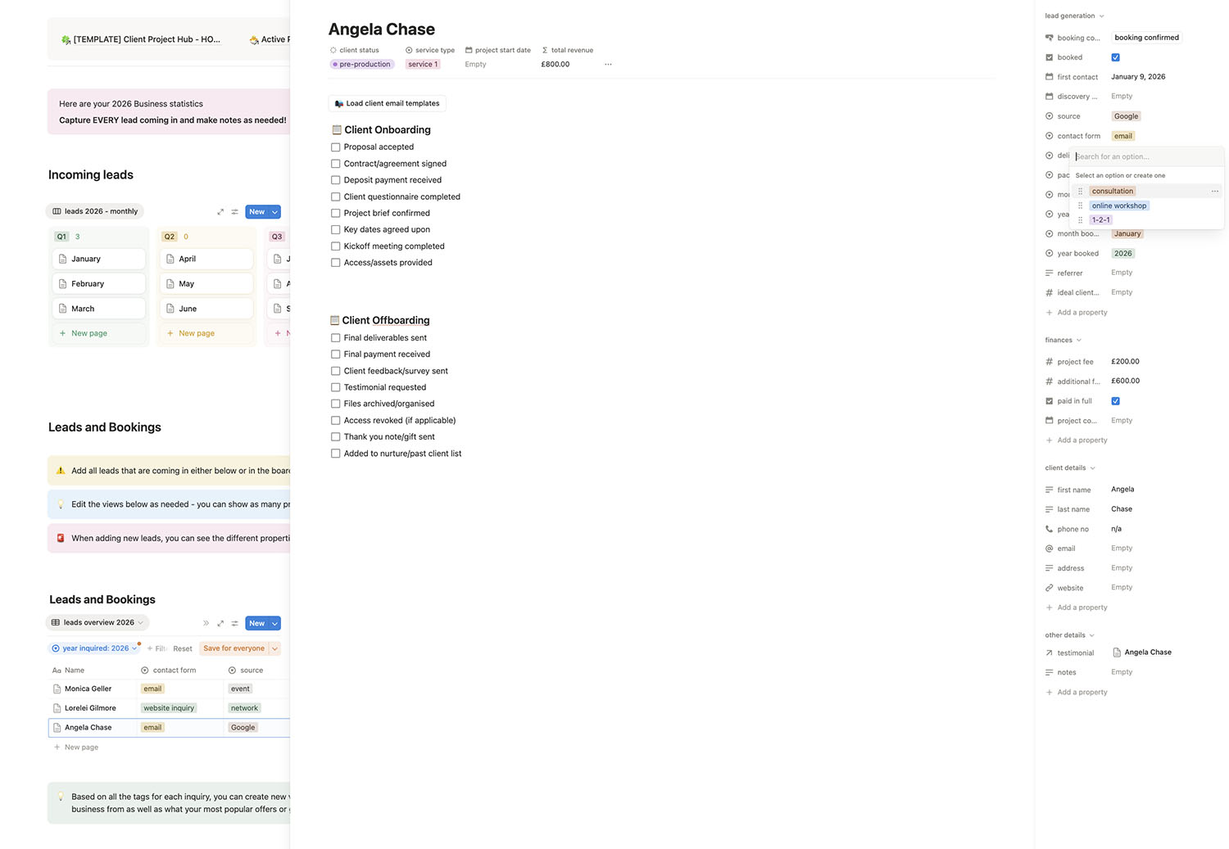Click the page icon beside Monica Geller
The width and height of the screenshot is (1229, 849).
pos(57,689)
